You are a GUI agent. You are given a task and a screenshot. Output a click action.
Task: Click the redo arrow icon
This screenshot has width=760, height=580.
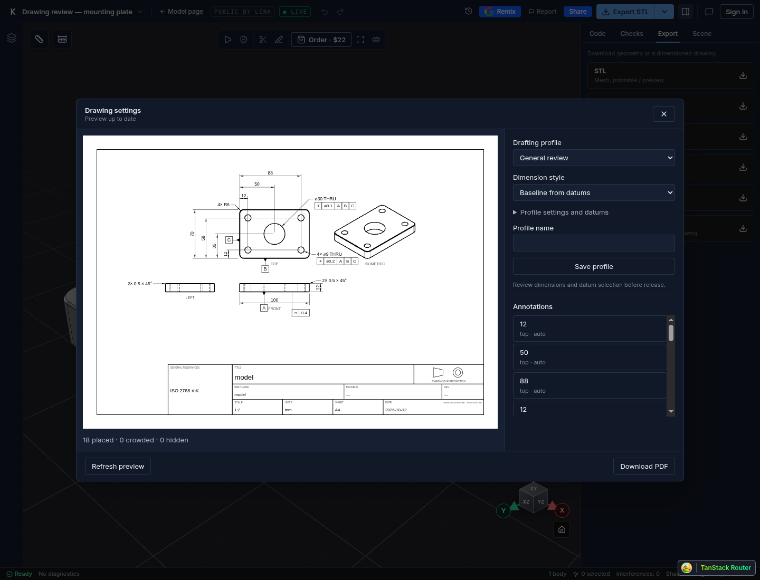[x=340, y=12]
